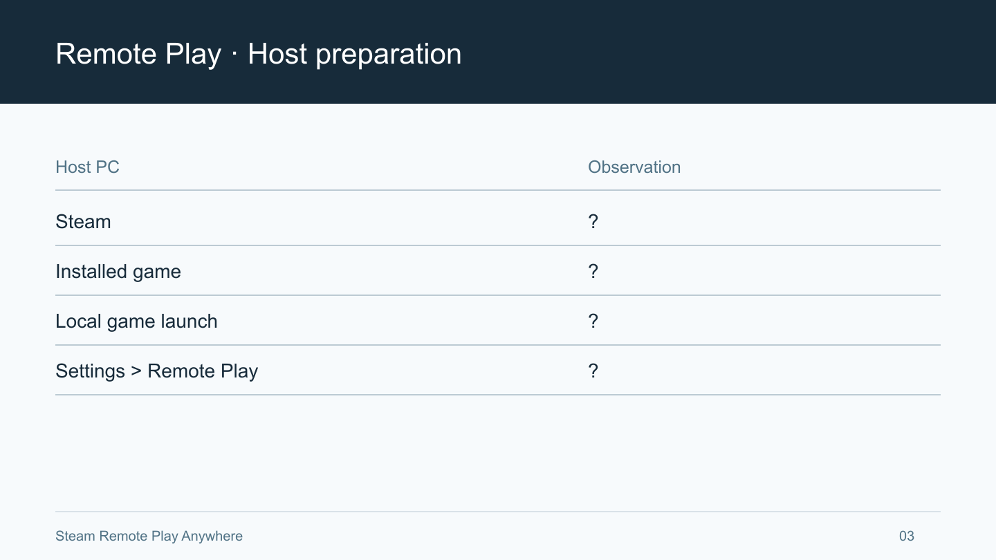Screen dimensions: 996x560
Task: Select the "Host PC" column header
Action: click(x=87, y=167)
